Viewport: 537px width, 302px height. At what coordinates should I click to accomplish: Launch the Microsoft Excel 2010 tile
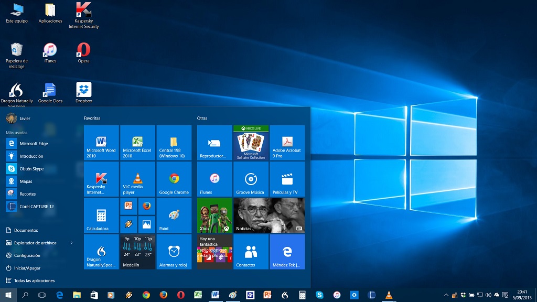click(x=138, y=143)
